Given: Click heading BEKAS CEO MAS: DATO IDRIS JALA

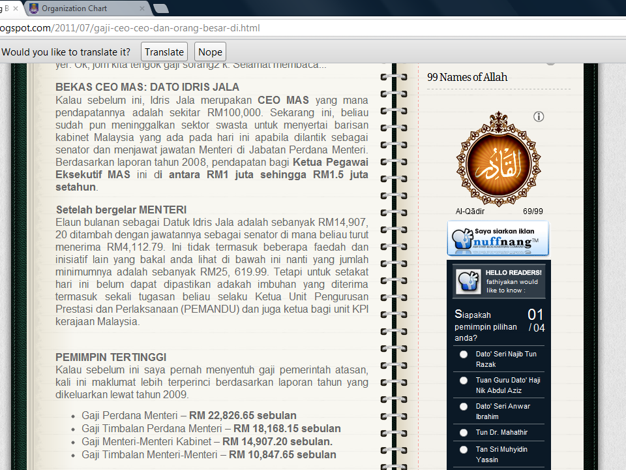Looking at the screenshot, I should click(147, 87).
